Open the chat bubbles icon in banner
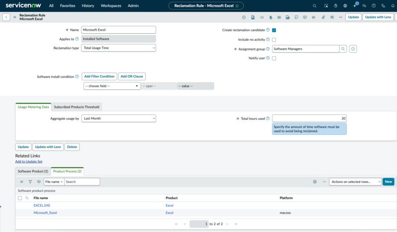 click(x=364, y=5)
